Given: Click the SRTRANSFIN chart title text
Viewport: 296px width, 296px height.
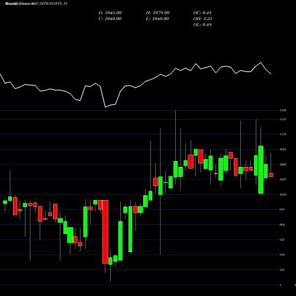Looking at the screenshot, I should (36, 4).
